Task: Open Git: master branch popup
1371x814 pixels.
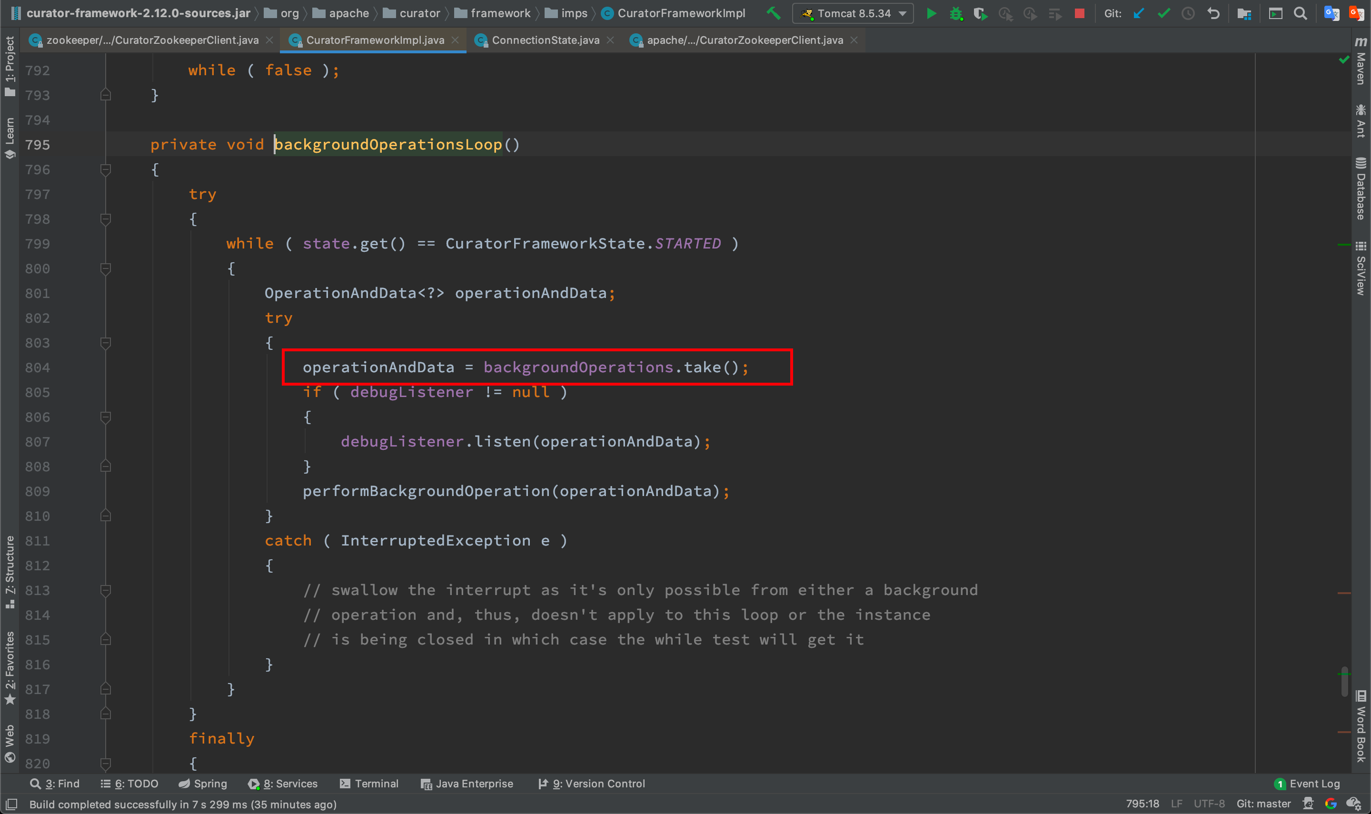Action: click(x=1263, y=804)
